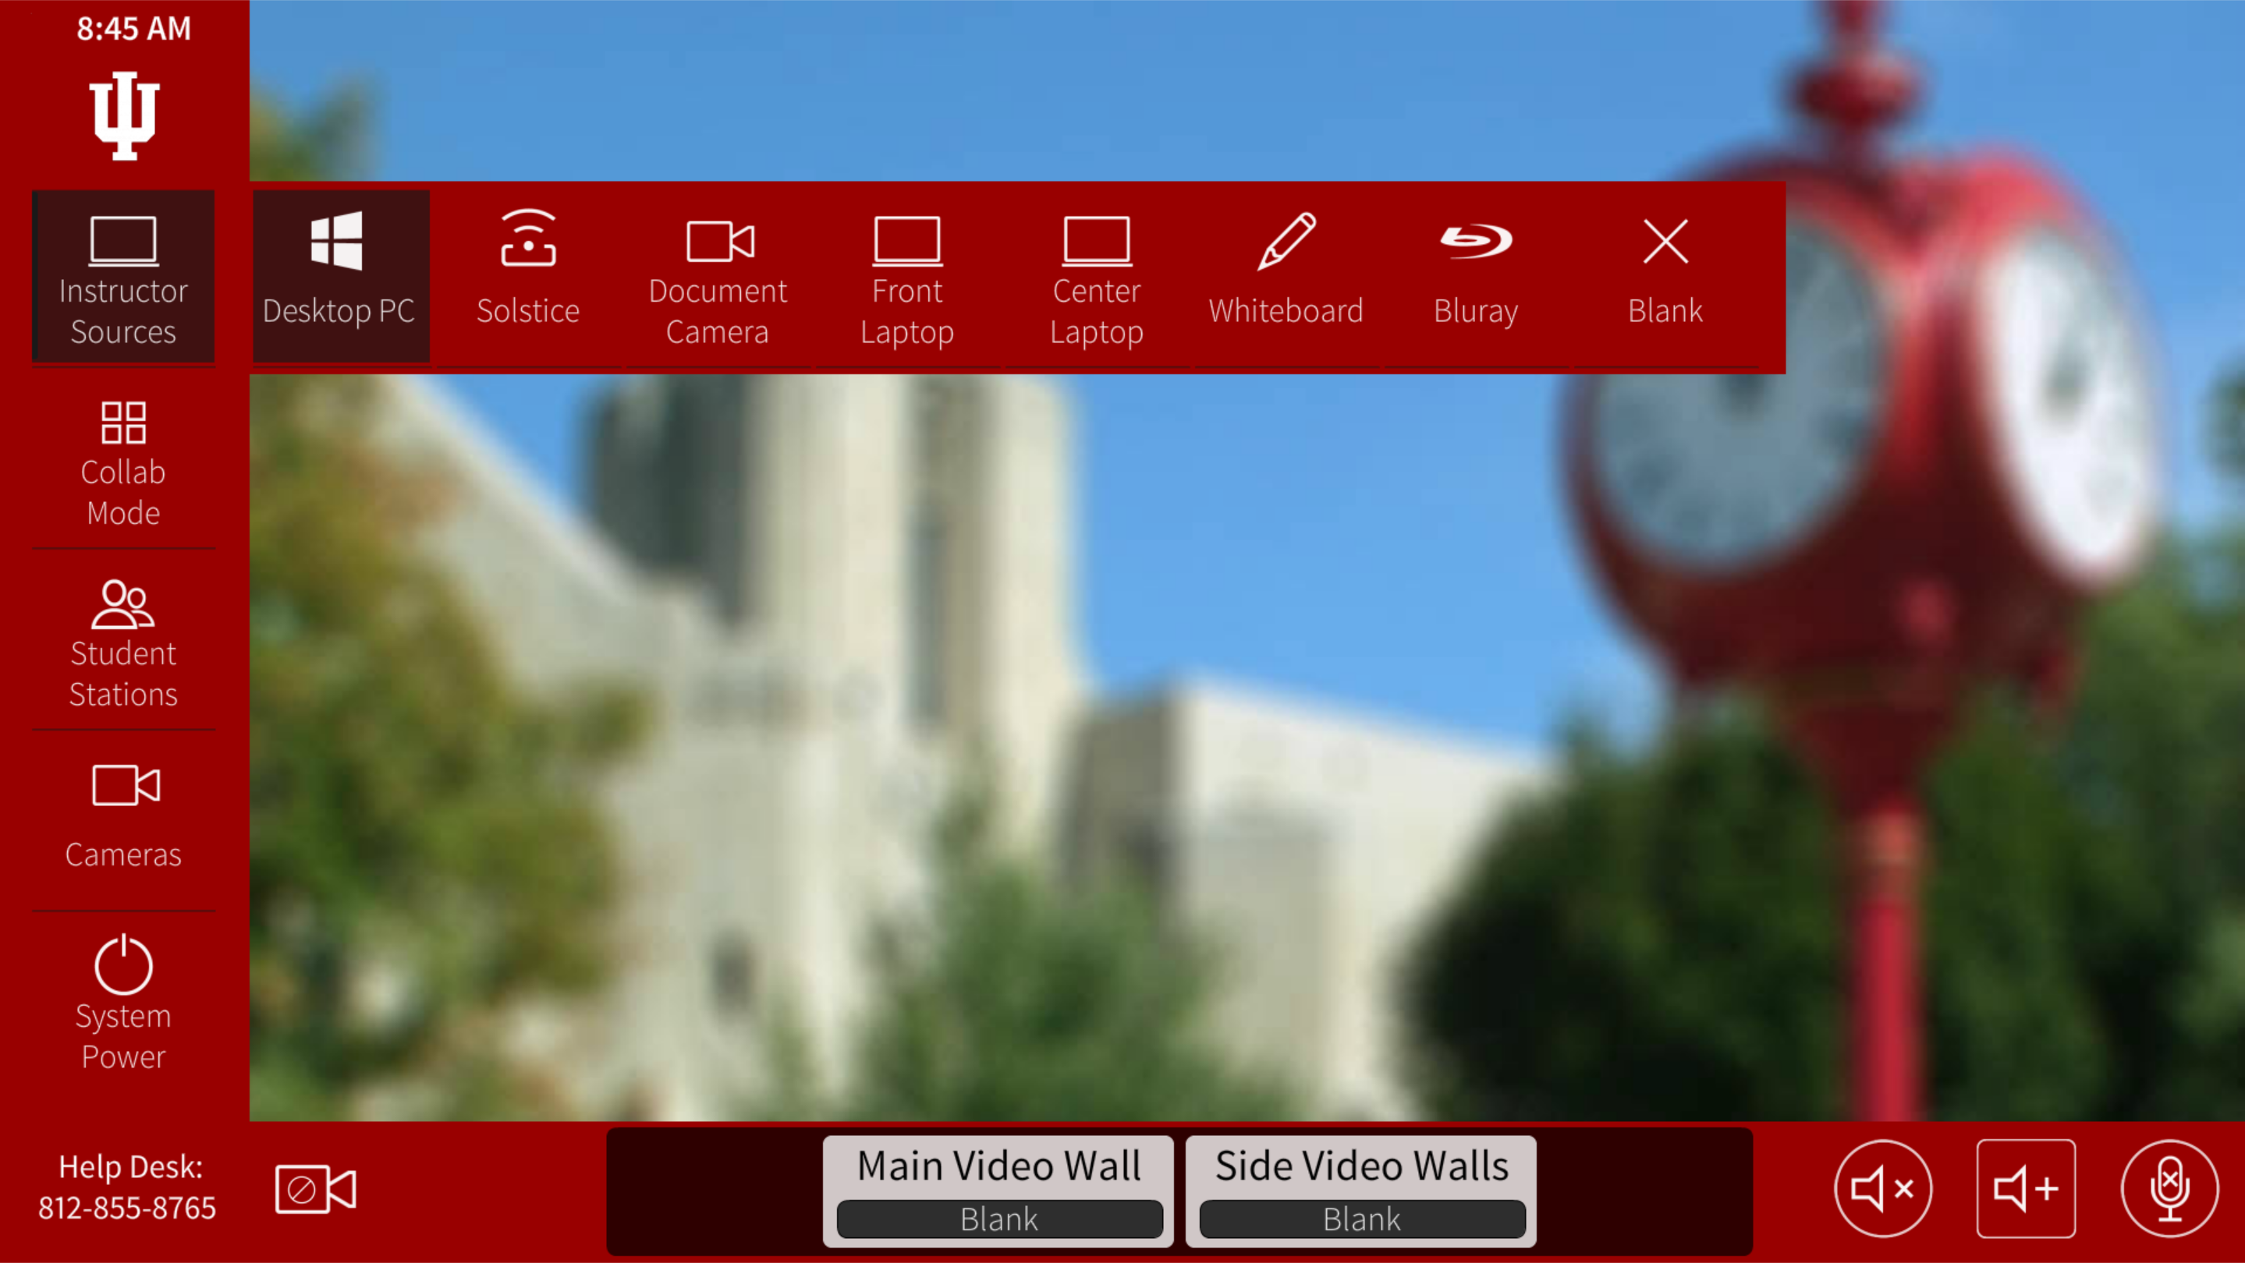Screen dimensions: 2245x1263
Task: Increase system volume
Action: tap(2023, 1189)
